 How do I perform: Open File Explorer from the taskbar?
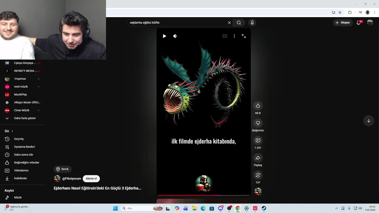click(195, 208)
